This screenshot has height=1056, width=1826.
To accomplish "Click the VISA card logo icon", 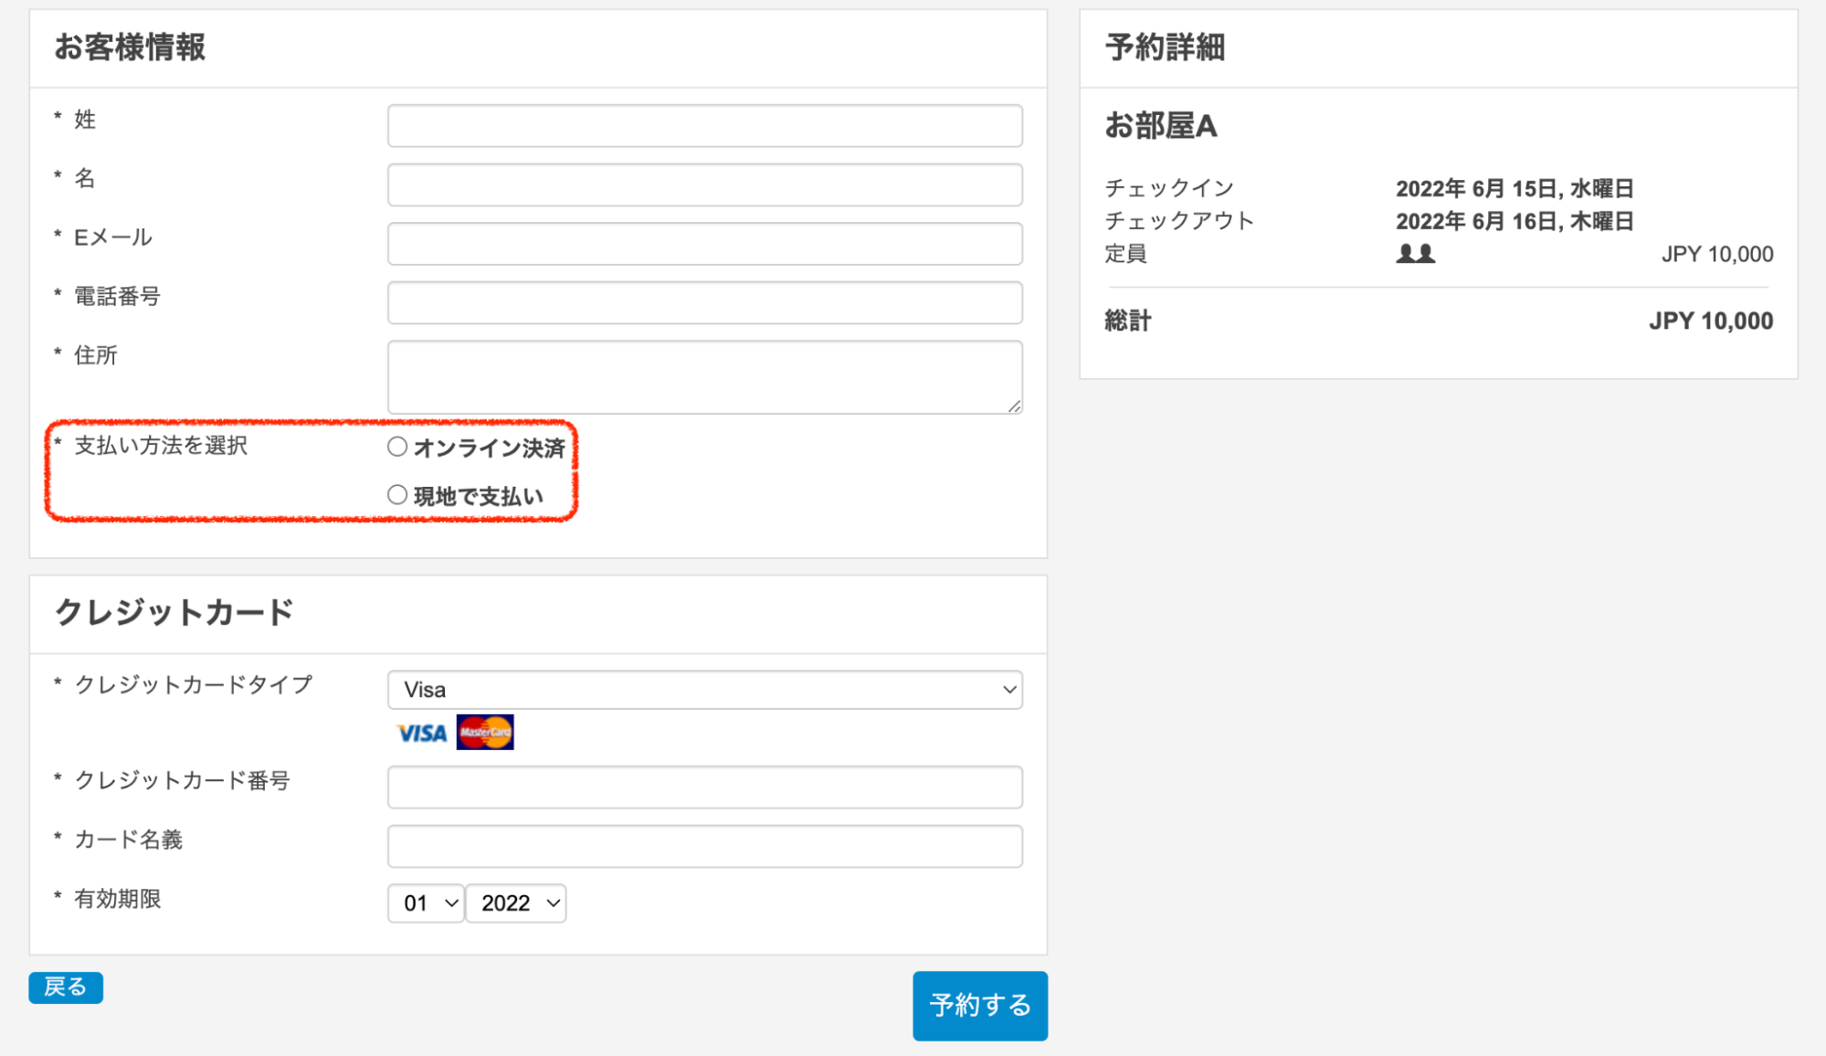I will click(x=421, y=733).
